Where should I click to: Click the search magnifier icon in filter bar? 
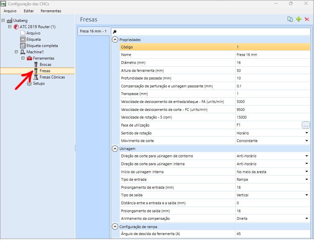[x=115, y=32]
